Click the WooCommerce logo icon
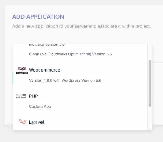Image resolution: width=163 pixels, height=142 pixels. click(22, 70)
